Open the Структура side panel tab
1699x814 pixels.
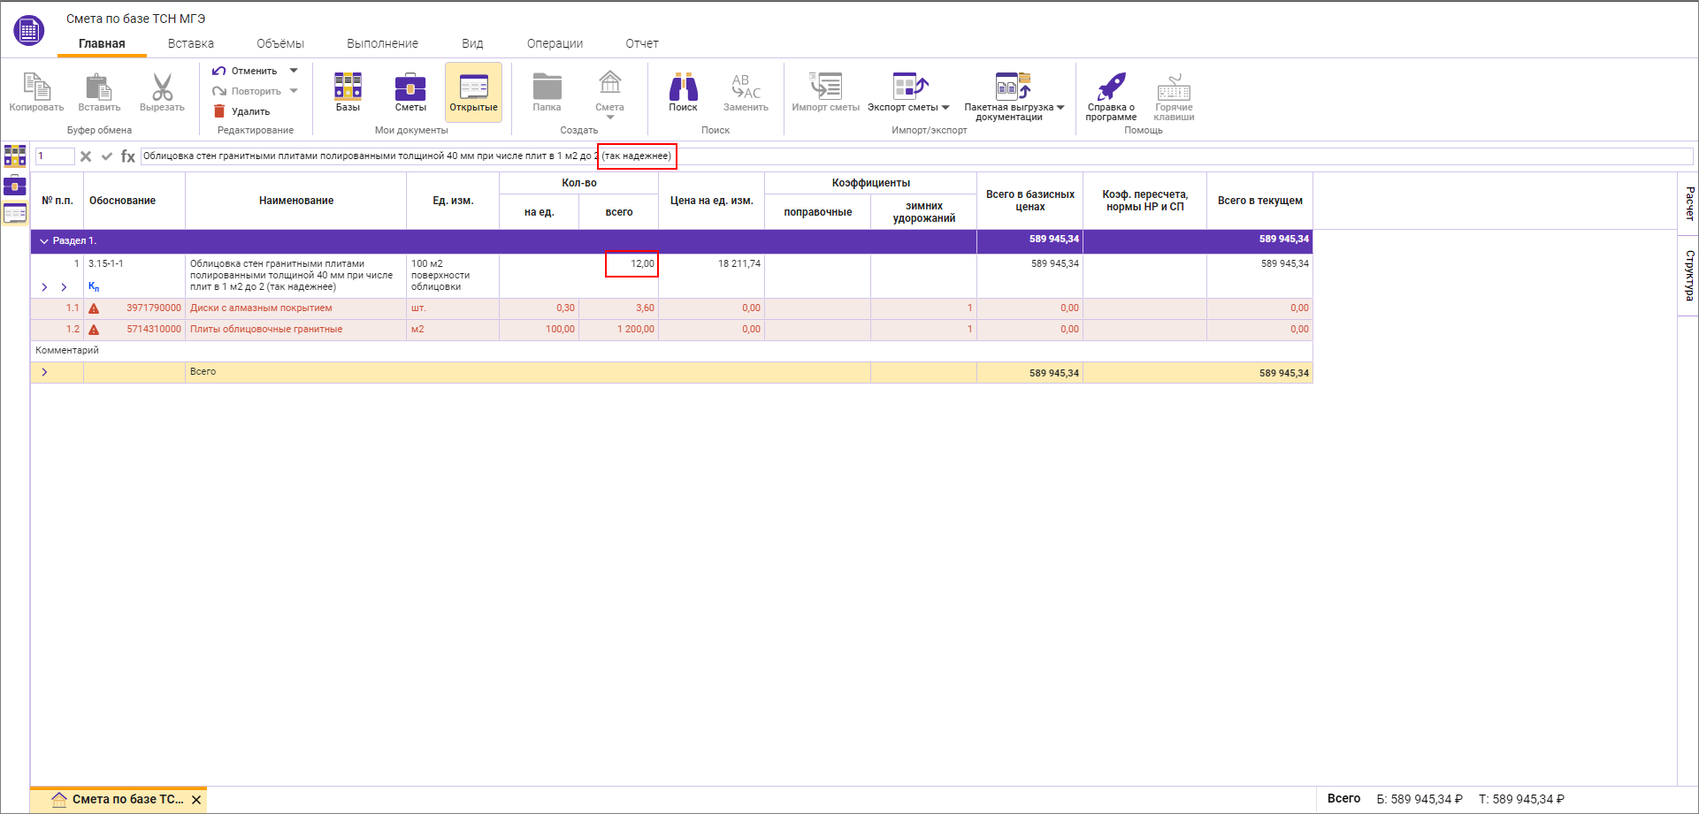pos(1688,275)
